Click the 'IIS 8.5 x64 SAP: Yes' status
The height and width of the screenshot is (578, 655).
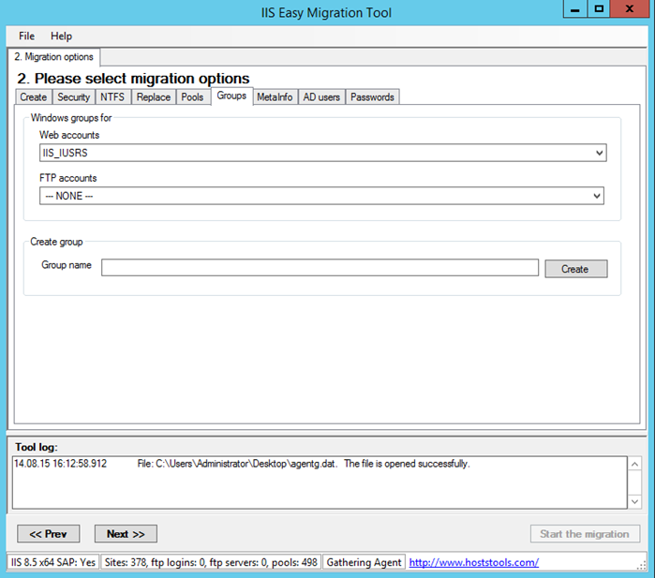pos(53,562)
